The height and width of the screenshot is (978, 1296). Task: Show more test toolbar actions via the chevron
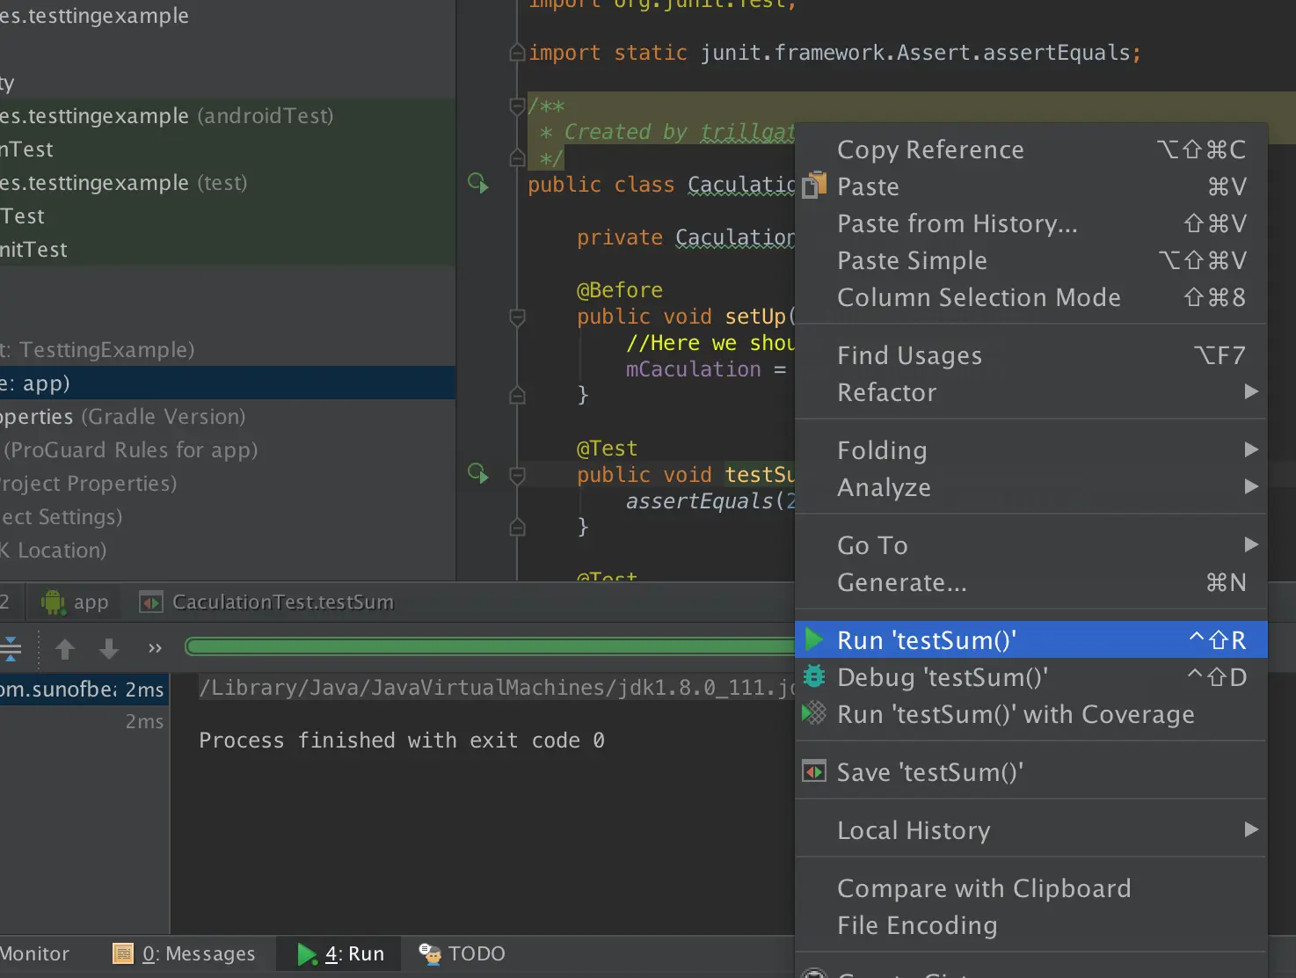156,649
